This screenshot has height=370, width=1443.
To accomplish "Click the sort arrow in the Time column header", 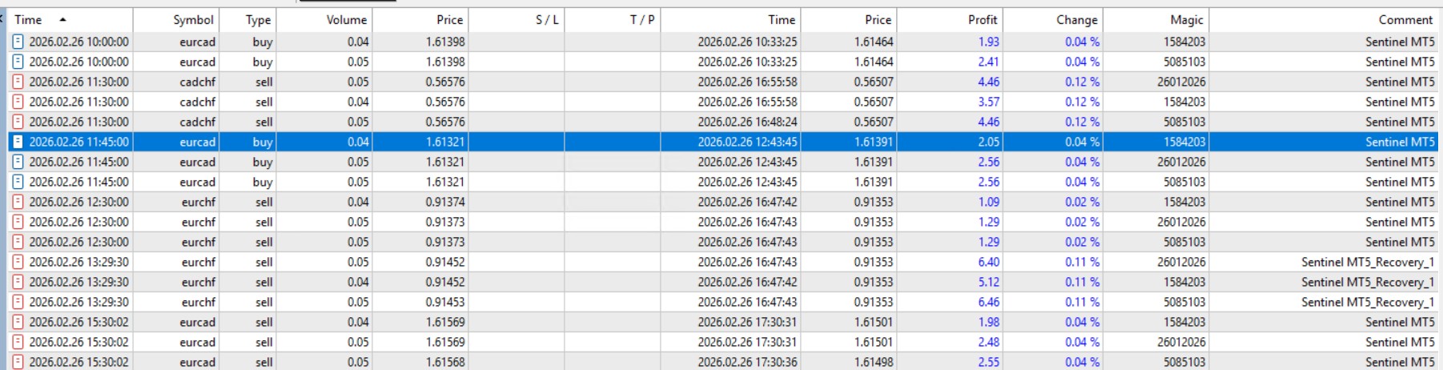I will coord(63,19).
